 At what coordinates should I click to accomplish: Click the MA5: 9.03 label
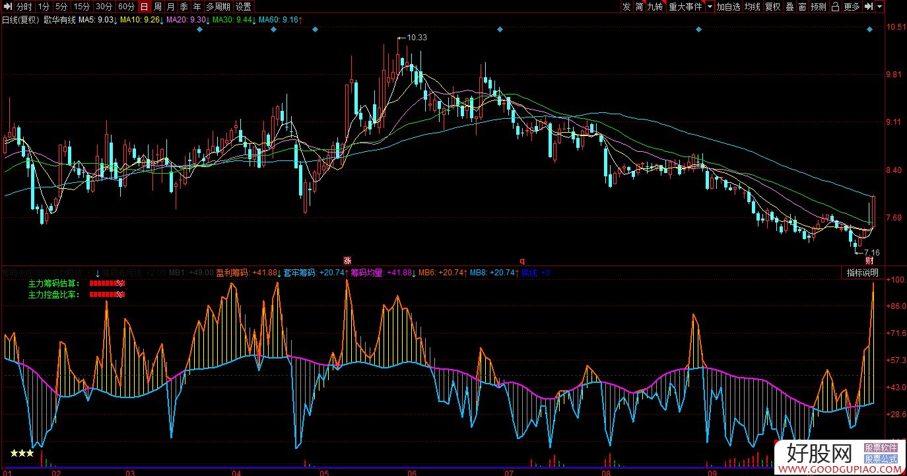coord(96,20)
